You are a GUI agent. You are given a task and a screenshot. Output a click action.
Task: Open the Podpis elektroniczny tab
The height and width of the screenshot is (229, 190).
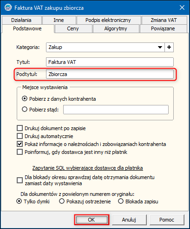(x=109, y=20)
